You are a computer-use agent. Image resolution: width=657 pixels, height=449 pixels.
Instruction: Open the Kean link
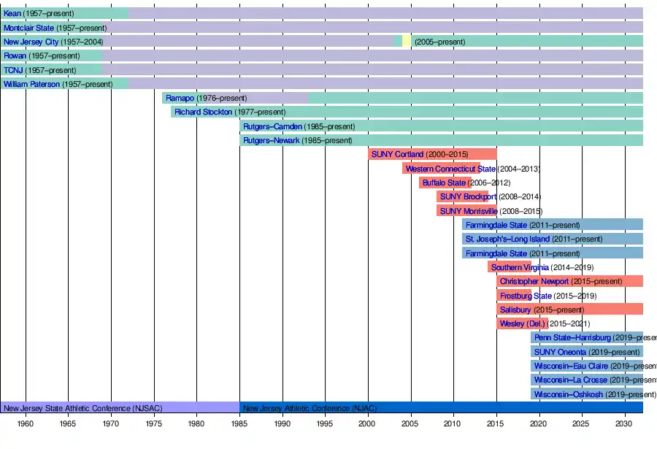[x=12, y=14]
